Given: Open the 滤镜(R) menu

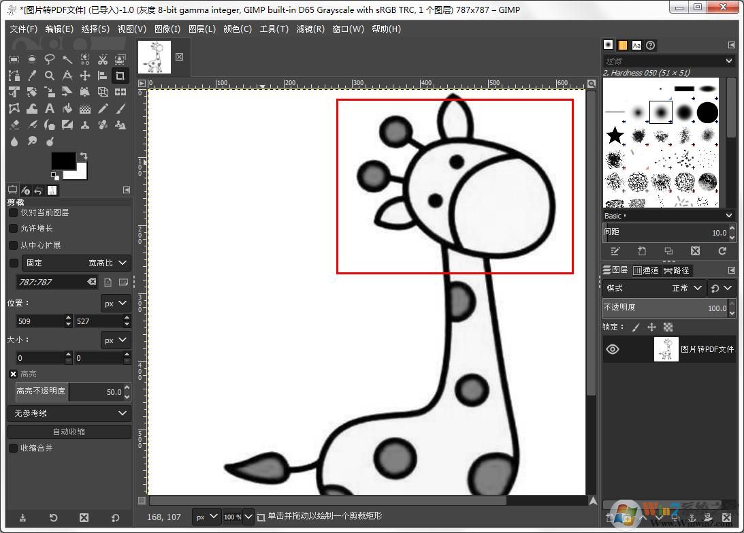Looking at the screenshot, I should [x=310, y=29].
